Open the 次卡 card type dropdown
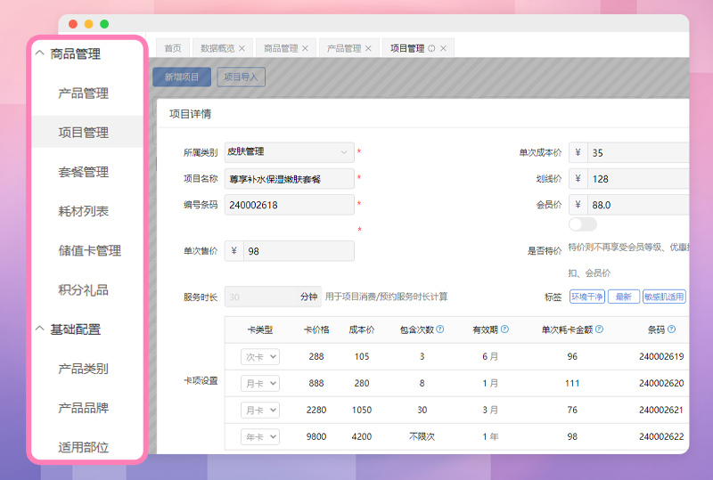This screenshot has width=713, height=480. click(x=260, y=356)
